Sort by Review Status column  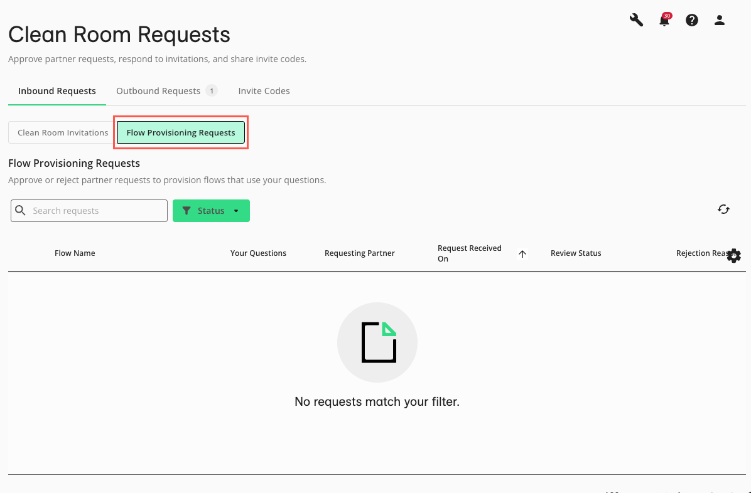[576, 253]
